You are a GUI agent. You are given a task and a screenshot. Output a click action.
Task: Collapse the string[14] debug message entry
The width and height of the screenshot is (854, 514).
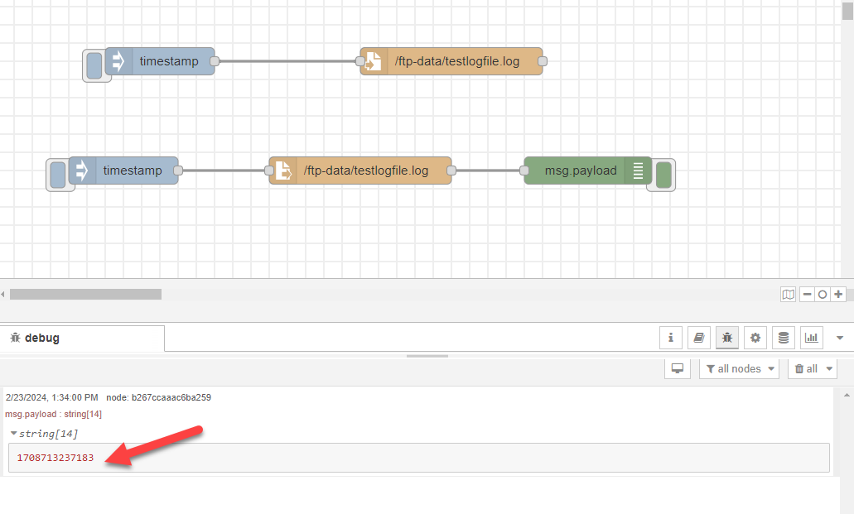click(14, 433)
